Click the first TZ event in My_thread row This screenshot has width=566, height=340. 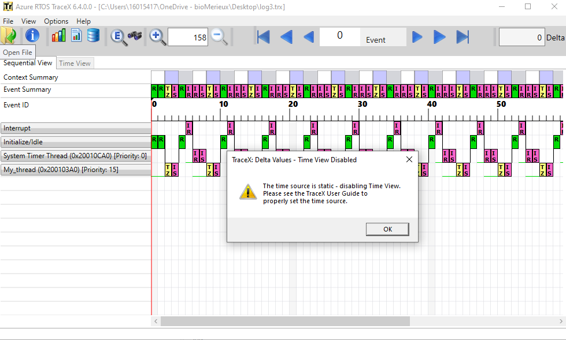(x=168, y=170)
